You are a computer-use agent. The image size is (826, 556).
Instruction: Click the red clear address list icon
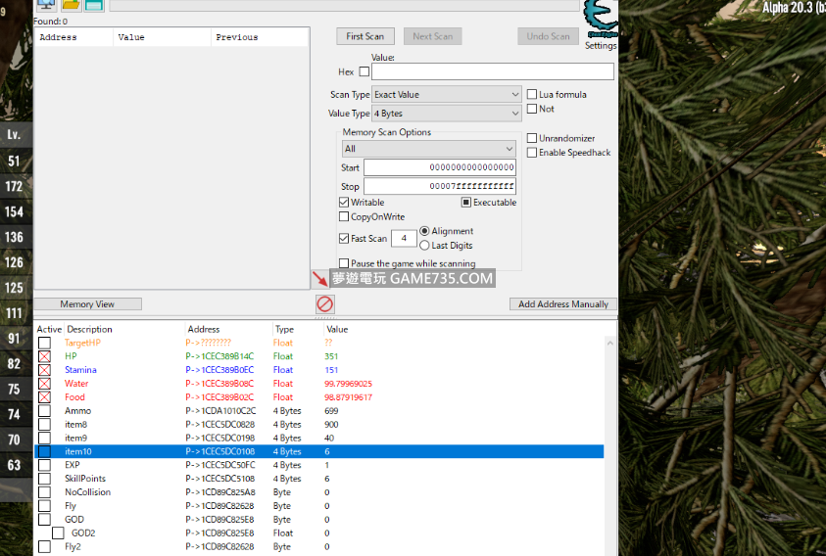click(324, 304)
